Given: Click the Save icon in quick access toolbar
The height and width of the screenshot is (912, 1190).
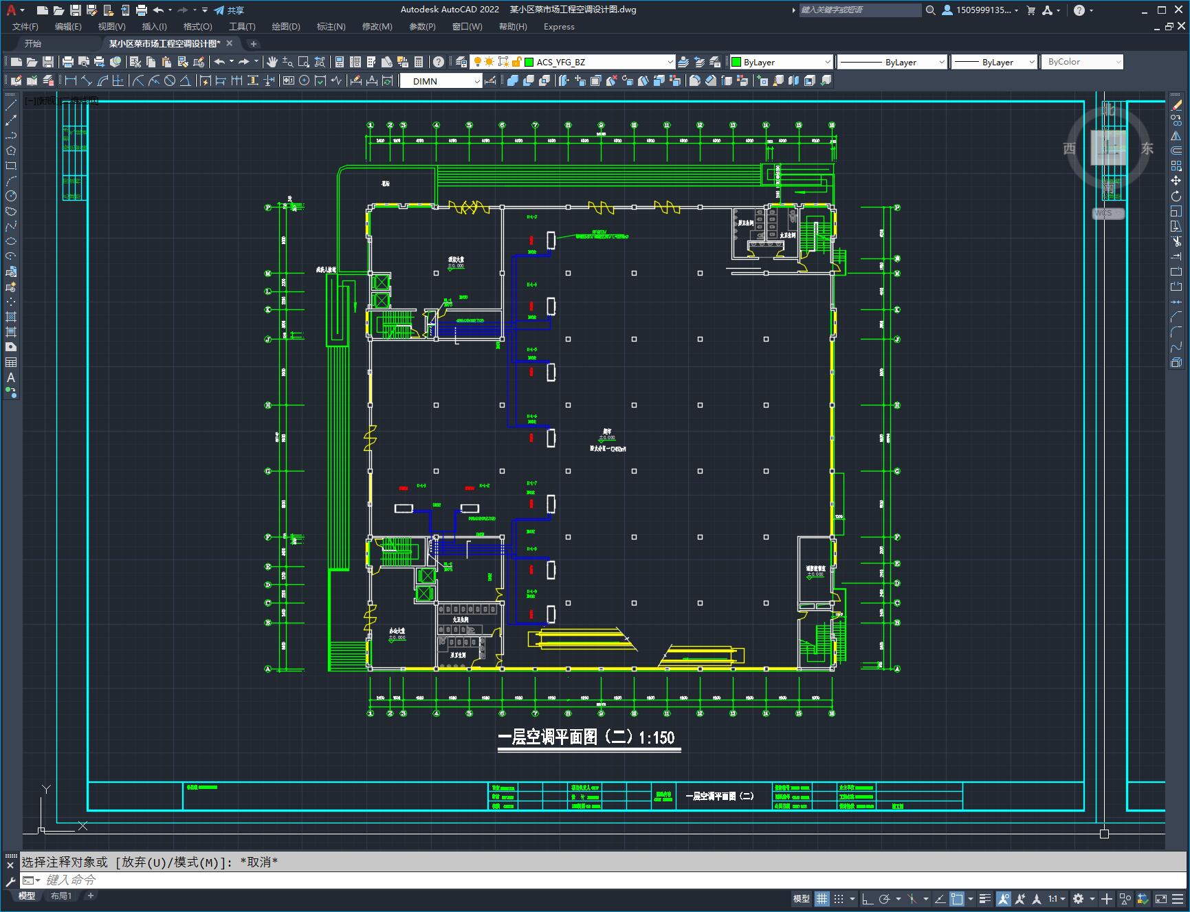Looking at the screenshot, I should tap(76, 10).
